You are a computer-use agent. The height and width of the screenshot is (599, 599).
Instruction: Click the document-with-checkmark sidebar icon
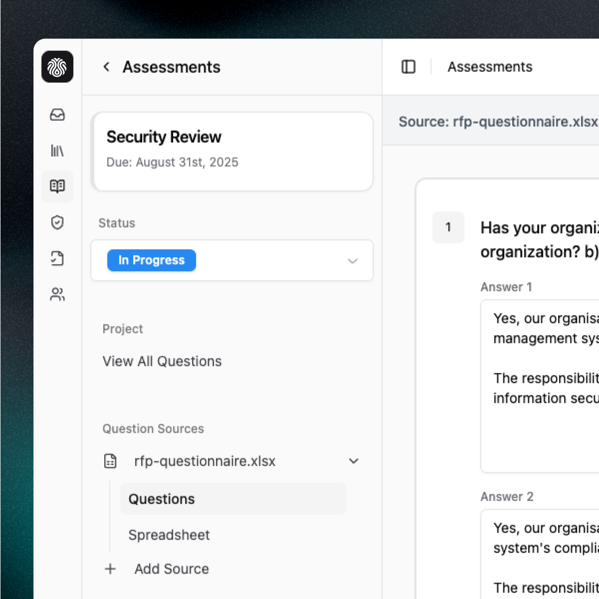point(57,259)
